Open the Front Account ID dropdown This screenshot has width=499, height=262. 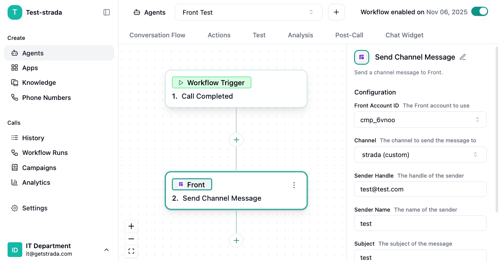pos(420,120)
